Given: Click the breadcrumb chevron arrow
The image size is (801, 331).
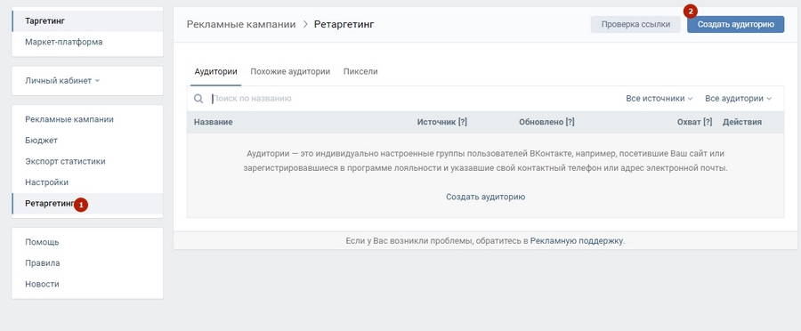Looking at the screenshot, I should pyautogui.click(x=305, y=24).
